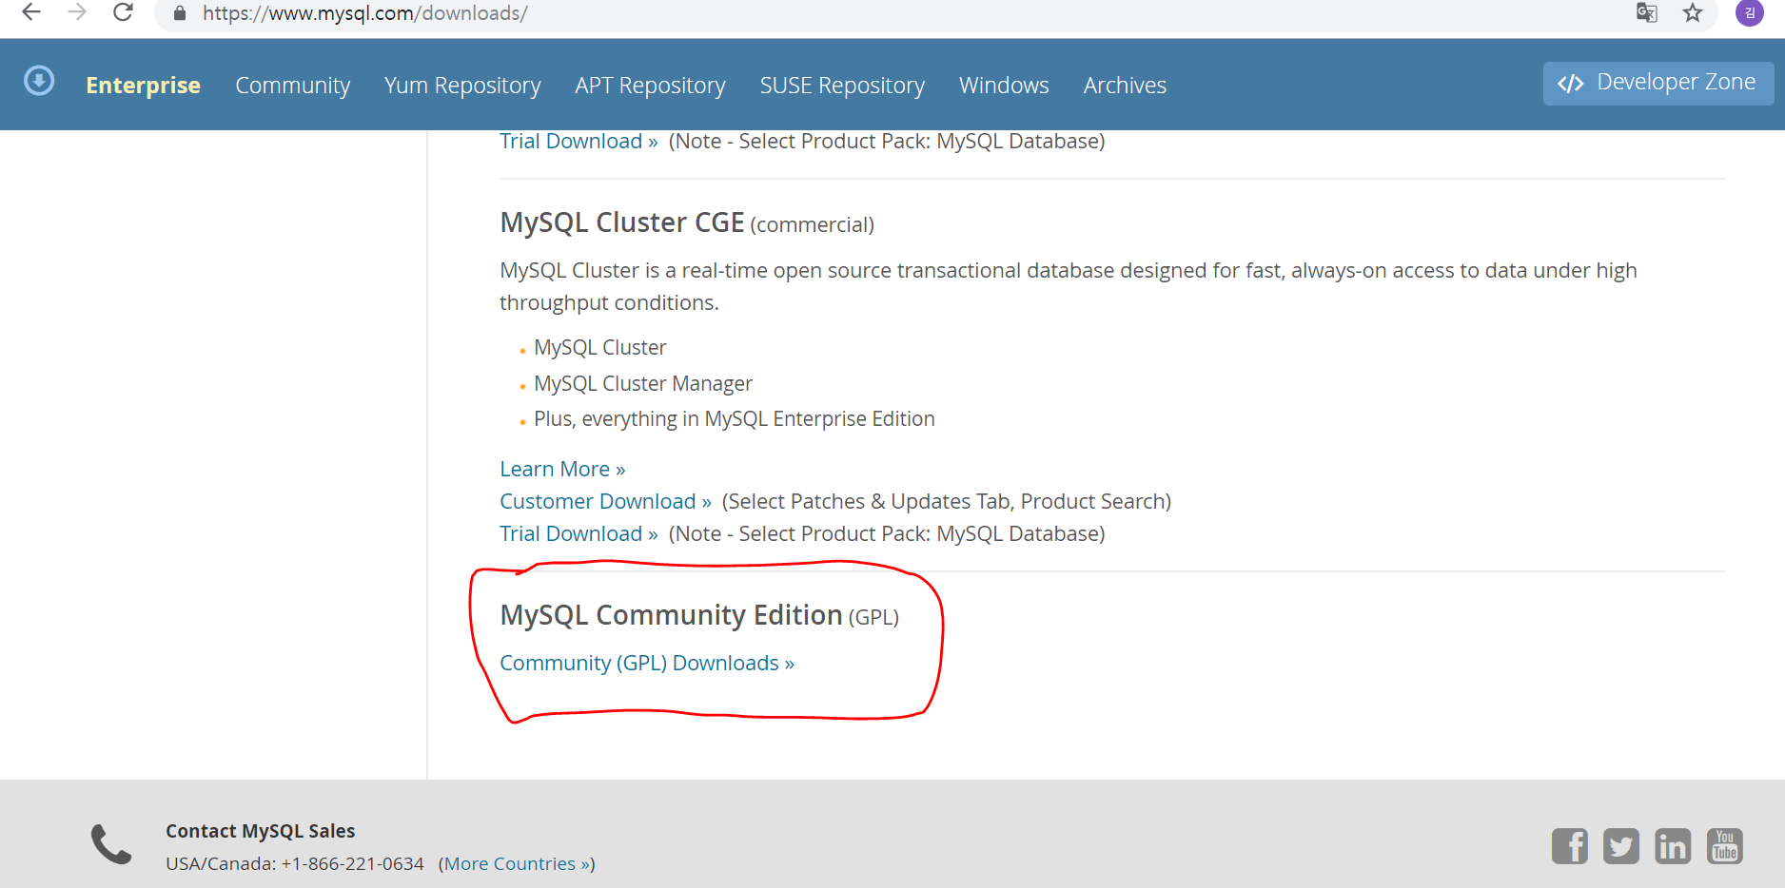Image resolution: width=1785 pixels, height=888 pixels.
Task: Click the top Trial Download link
Action: tap(579, 141)
